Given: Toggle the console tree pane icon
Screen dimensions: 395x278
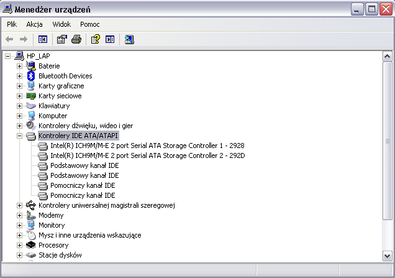Looking at the screenshot, I should (43, 39).
